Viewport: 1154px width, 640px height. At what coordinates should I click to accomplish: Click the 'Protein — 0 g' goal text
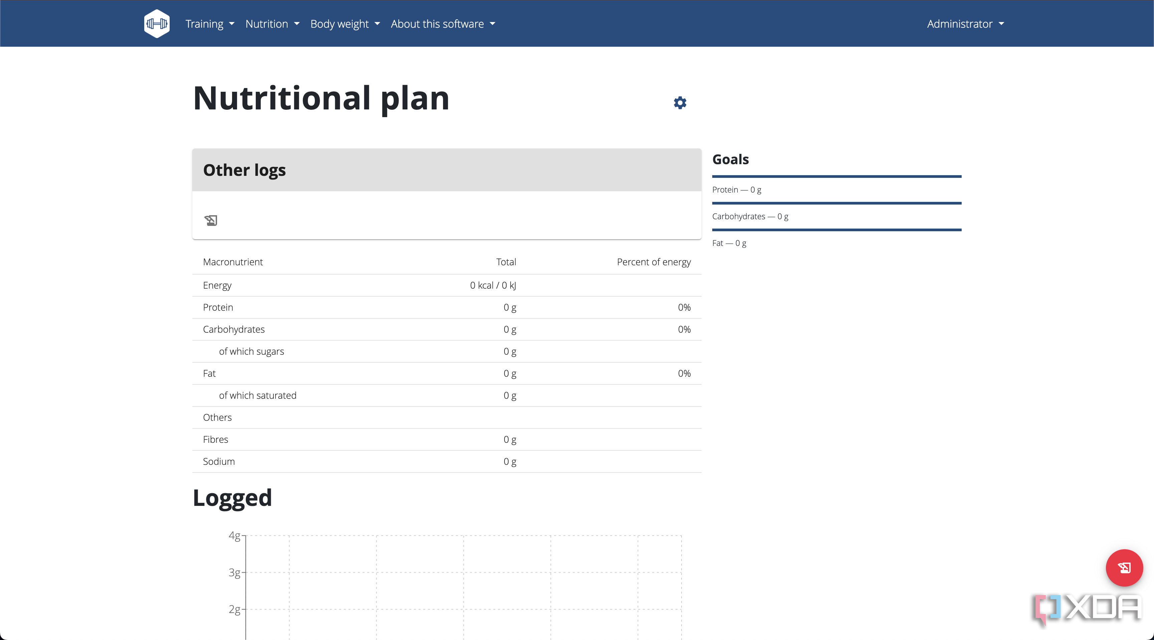point(737,190)
